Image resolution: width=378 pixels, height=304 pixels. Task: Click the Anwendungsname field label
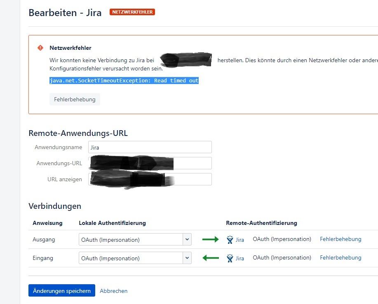tap(59, 147)
